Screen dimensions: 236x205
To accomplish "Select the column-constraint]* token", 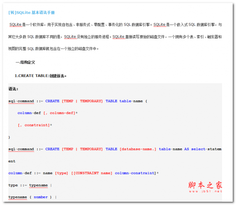I will (x=137, y=173).
